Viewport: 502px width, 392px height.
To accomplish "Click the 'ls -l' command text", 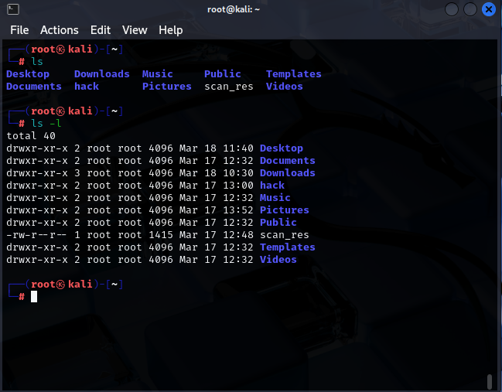I will click(x=46, y=124).
